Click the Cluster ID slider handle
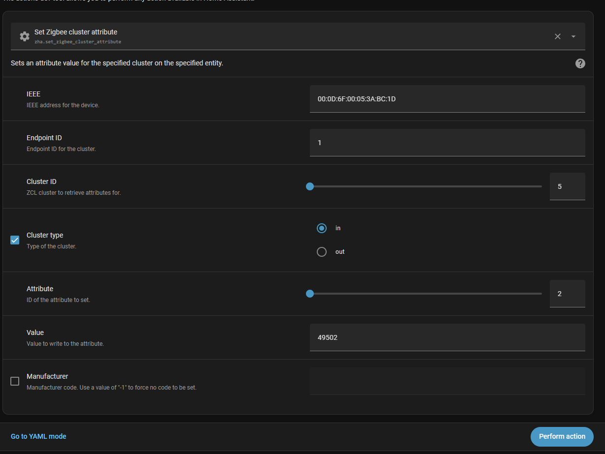Screen dimensions: 605x454 [310, 186]
